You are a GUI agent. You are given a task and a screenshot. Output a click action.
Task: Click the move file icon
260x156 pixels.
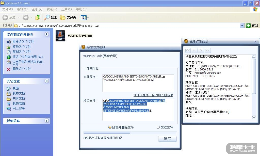[x=9, y=47]
